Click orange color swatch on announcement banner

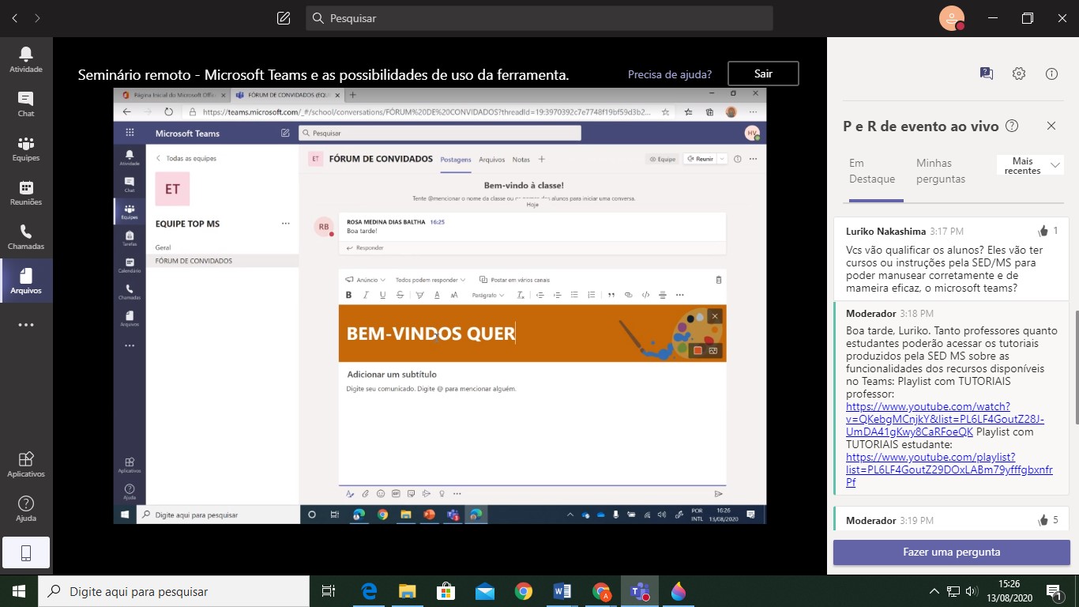pos(697,350)
